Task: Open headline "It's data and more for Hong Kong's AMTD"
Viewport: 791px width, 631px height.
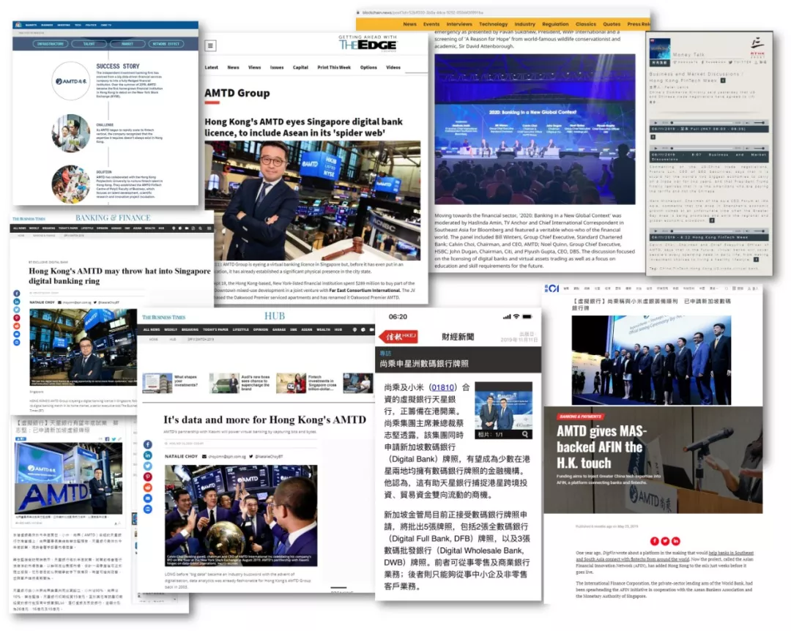Action: [x=265, y=419]
